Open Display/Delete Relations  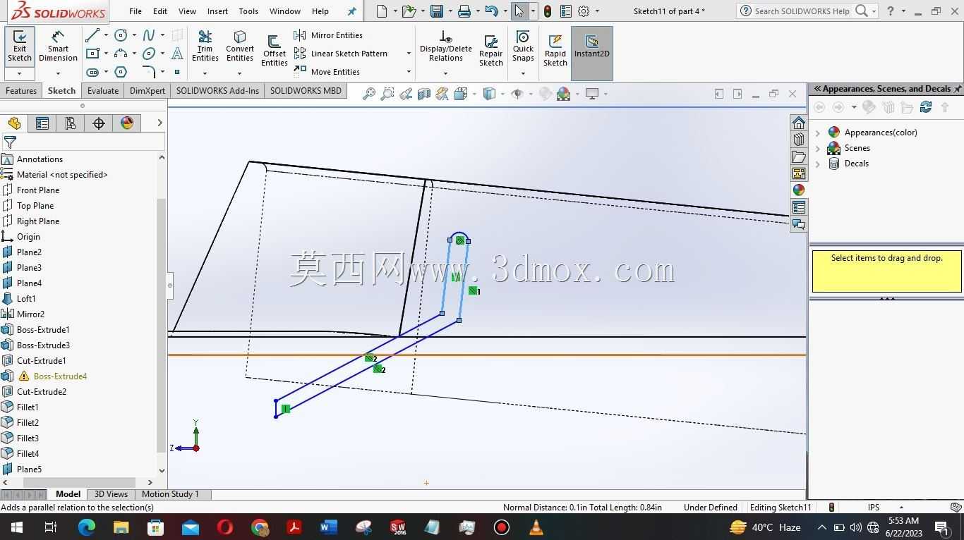point(445,47)
